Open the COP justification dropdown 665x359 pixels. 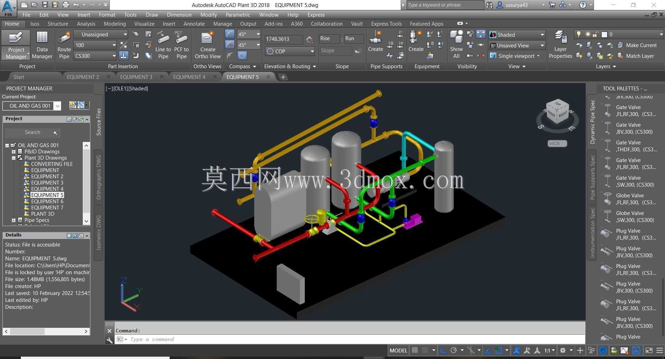pyautogui.click(x=290, y=51)
